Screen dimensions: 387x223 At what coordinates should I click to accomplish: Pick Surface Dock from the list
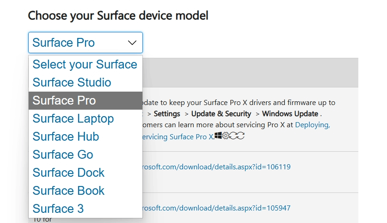click(x=68, y=173)
